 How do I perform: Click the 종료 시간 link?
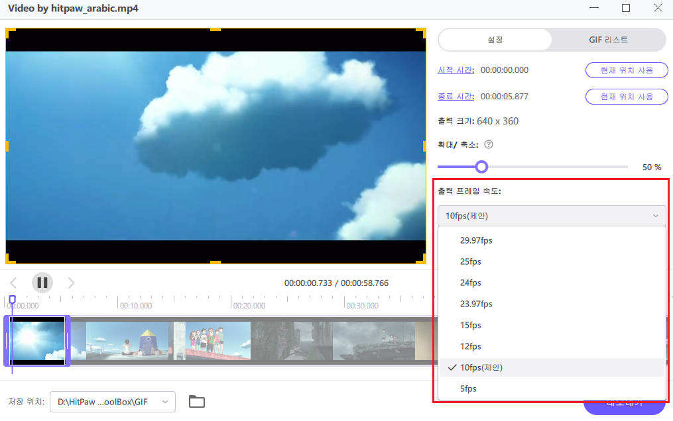pyautogui.click(x=456, y=97)
